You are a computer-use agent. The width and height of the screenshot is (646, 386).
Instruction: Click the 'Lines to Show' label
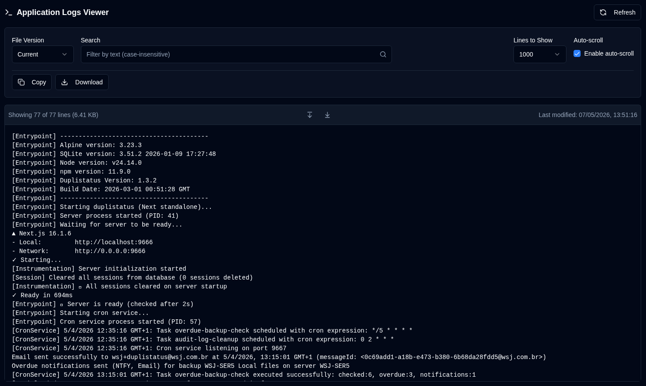tap(533, 40)
